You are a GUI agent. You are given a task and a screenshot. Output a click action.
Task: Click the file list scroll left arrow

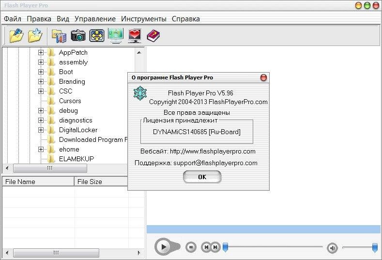7,253
